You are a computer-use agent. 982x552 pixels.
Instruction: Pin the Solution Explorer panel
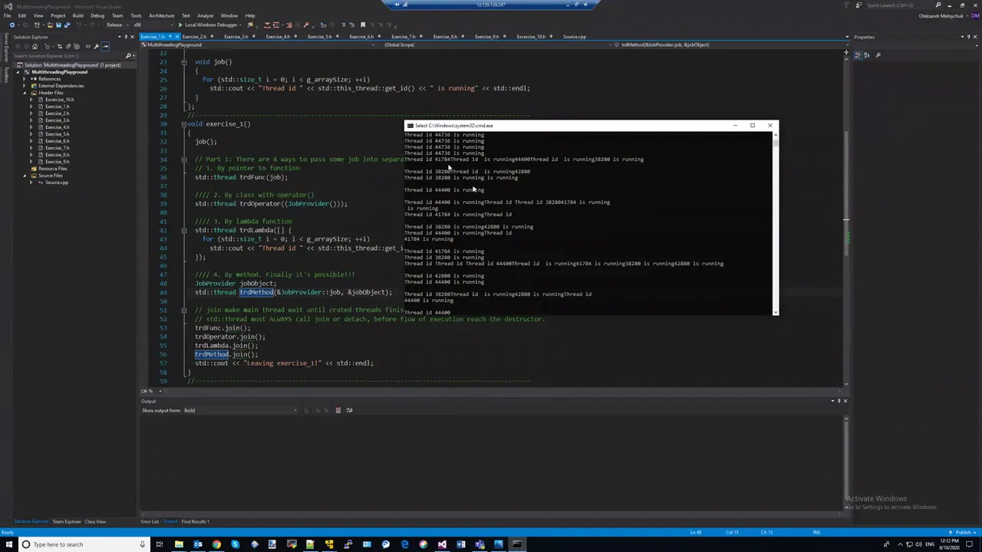point(126,37)
